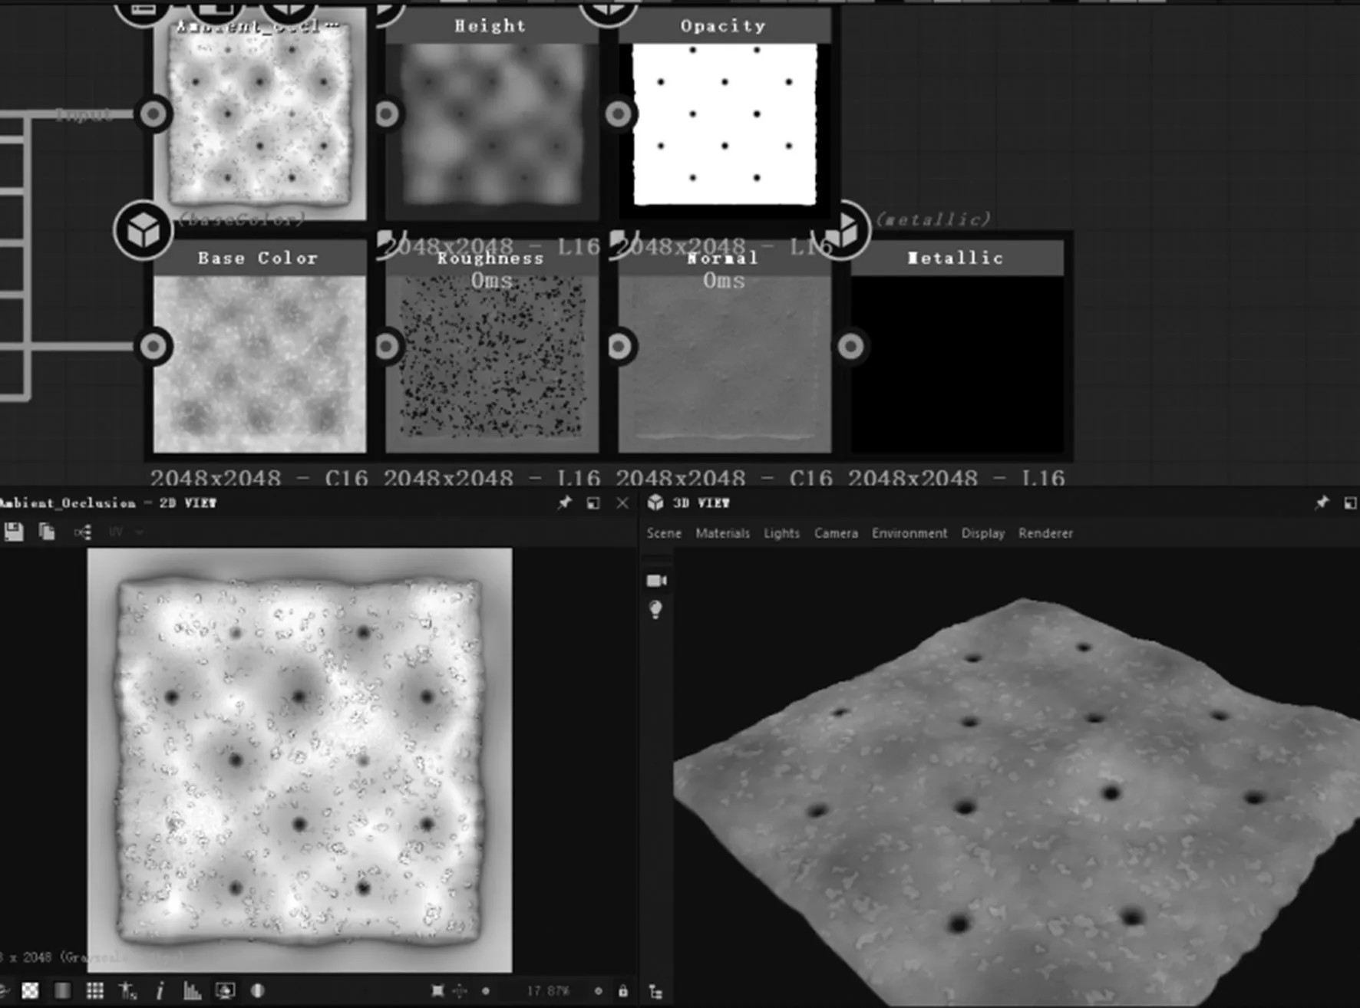Click the hierarchy icon at 3D view bottom
Screen dimensions: 1360x1008
pos(656,991)
